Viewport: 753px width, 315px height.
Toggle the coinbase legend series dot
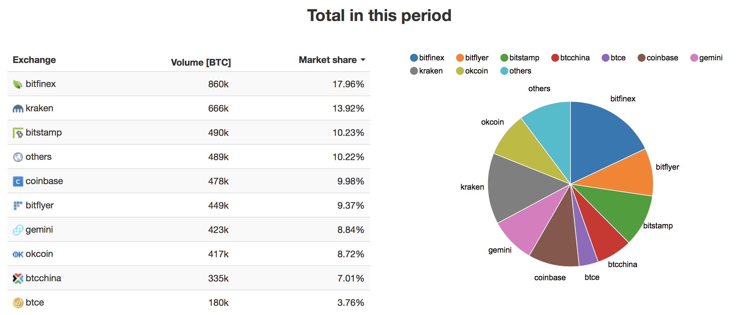point(641,58)
